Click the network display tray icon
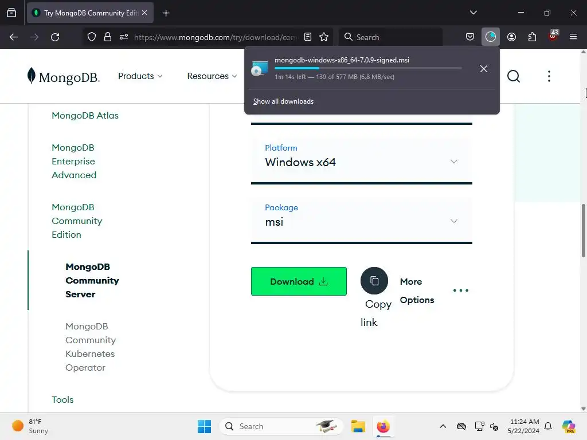Image resolution: width=587 pixels, height=440 pixels. coord(479,426)
